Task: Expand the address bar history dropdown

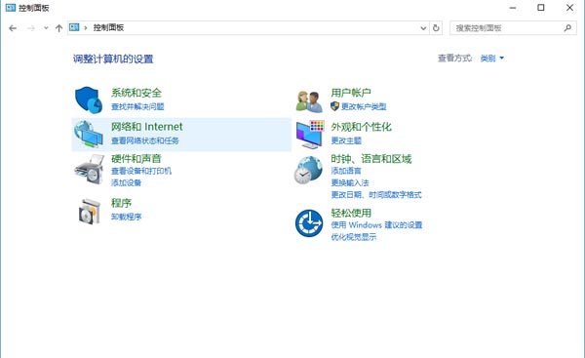Action: pos(423,28)
